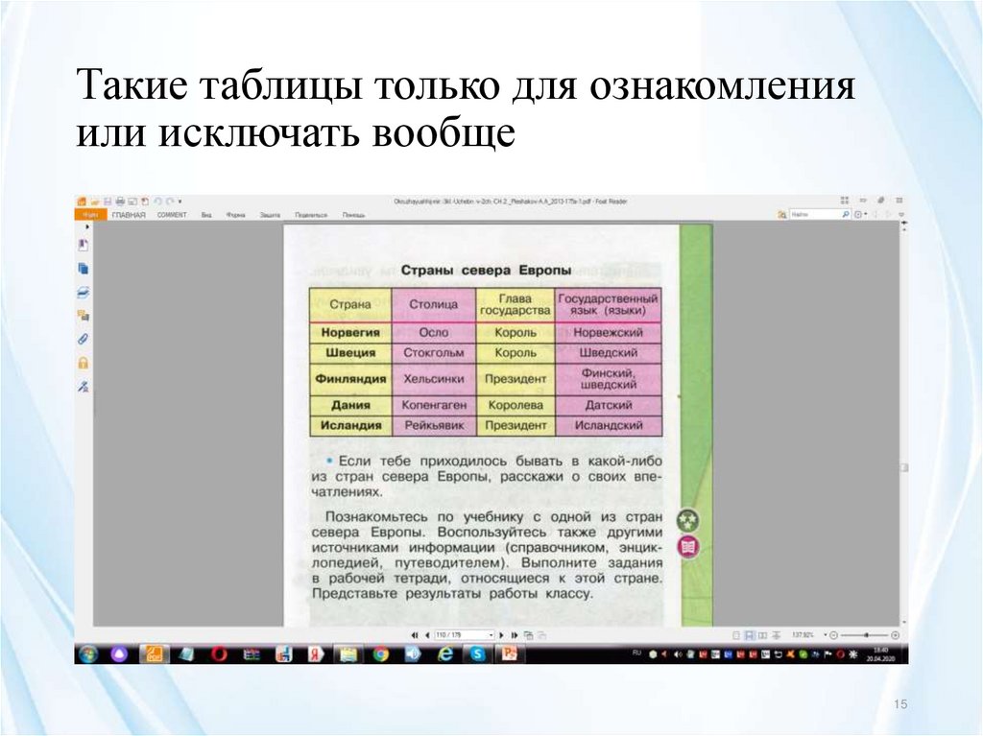The image size is (983, 736).
Task: Click the green star badge icon on page
Action: pos(688,520)
